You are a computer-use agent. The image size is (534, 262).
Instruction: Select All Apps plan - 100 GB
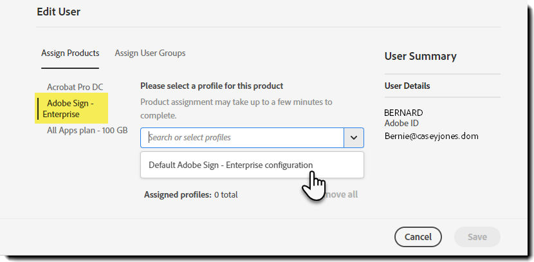87,130
